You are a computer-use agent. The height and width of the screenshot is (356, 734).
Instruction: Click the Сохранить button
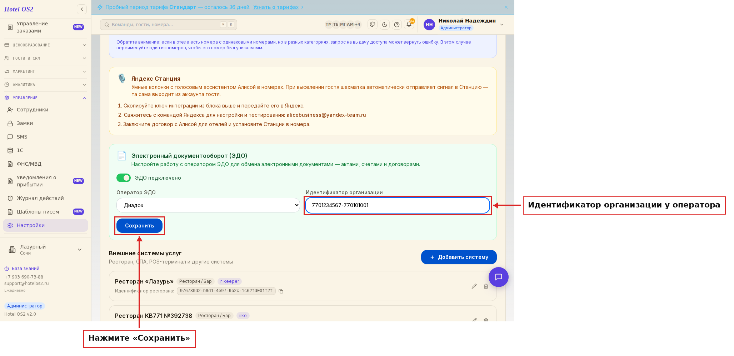[139, 226]
